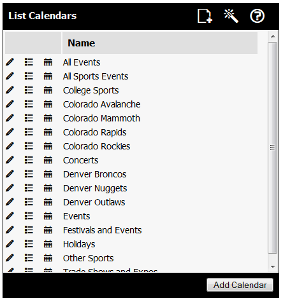Screen dimensions: 283x302
Task: Click calendar grid icon for Holidays
Action: click(x=48, y=244)
